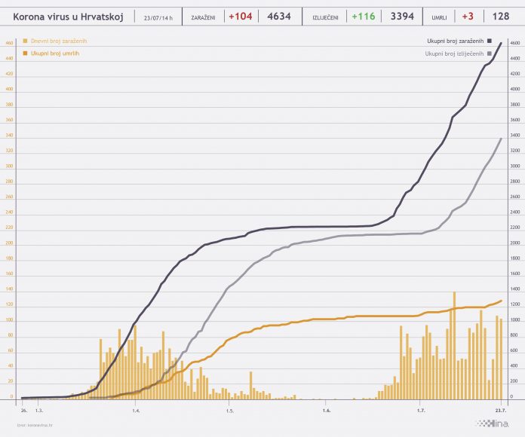Click the '2200' label on right axis
The height and width of the screenshot is (437, 525).
[515, 228]
